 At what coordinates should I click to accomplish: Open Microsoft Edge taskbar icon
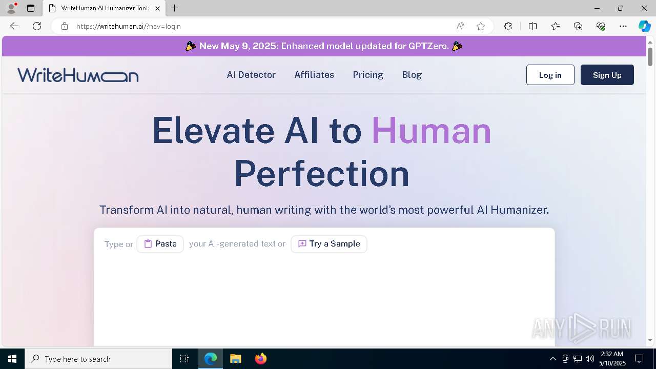click(x=211, y=359)
